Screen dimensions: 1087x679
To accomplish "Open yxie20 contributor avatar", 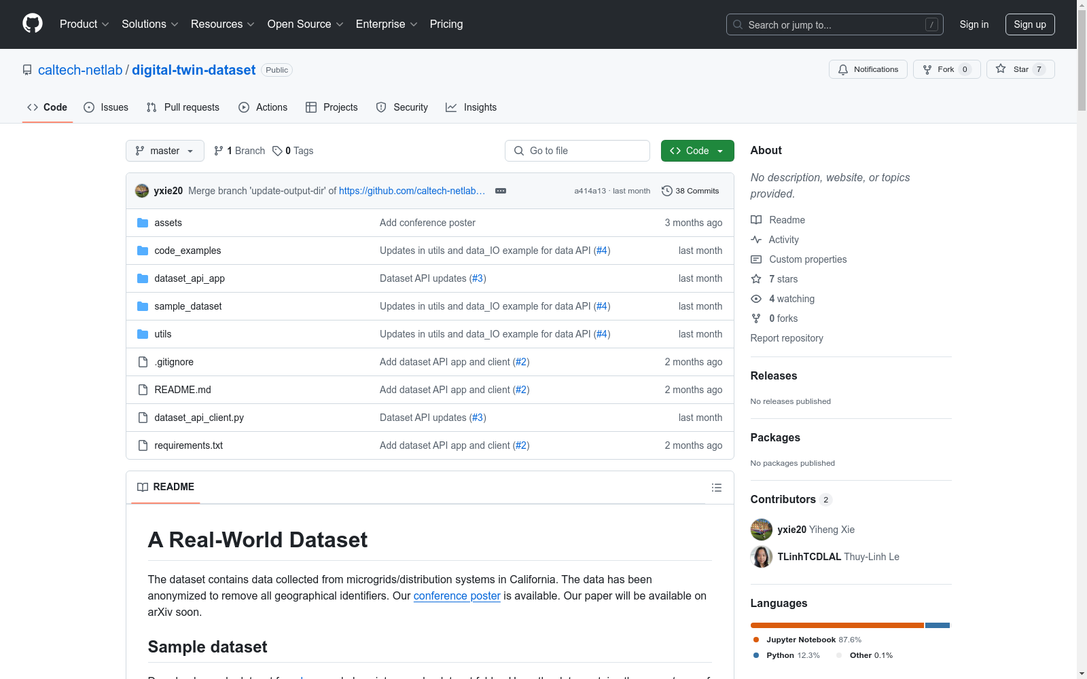I will pyautogui.click(x=762, y=530).
